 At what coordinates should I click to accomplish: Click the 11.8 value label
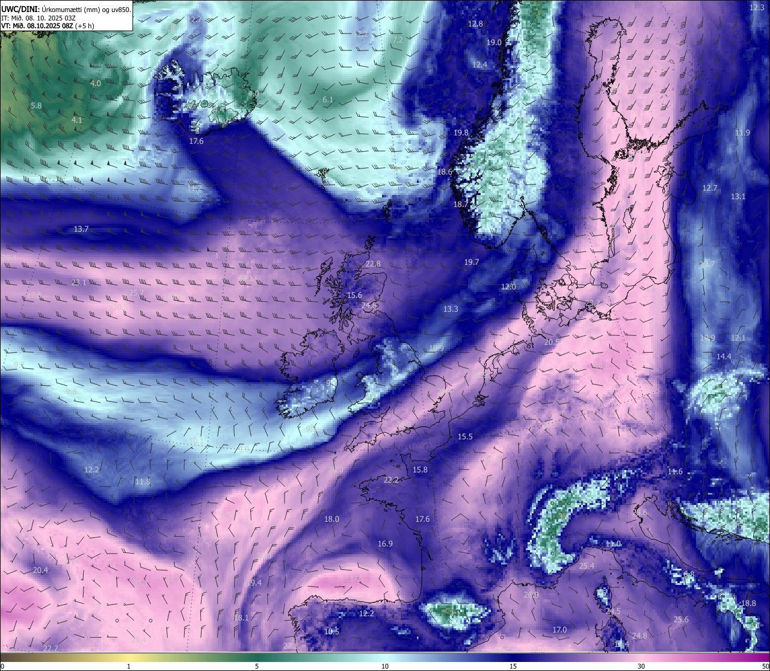[x=143, y=481]
